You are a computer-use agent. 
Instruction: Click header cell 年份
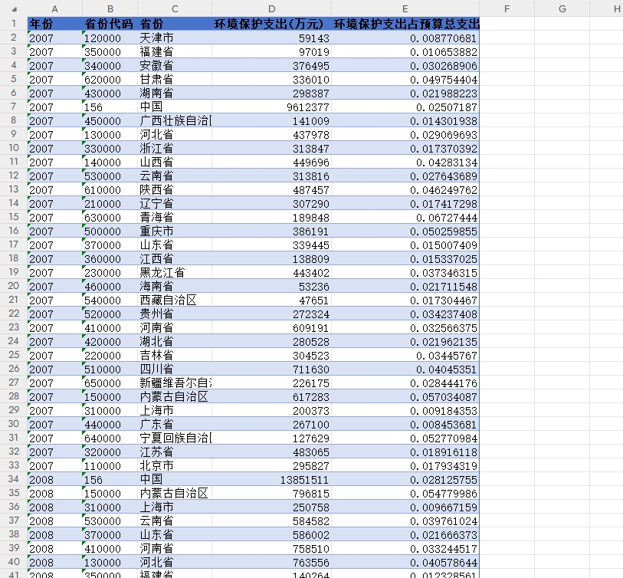[x=55, y=24]
